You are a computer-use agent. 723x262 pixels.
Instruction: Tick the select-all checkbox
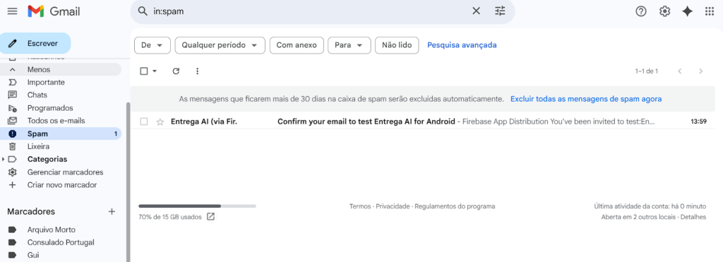point(144,71)
